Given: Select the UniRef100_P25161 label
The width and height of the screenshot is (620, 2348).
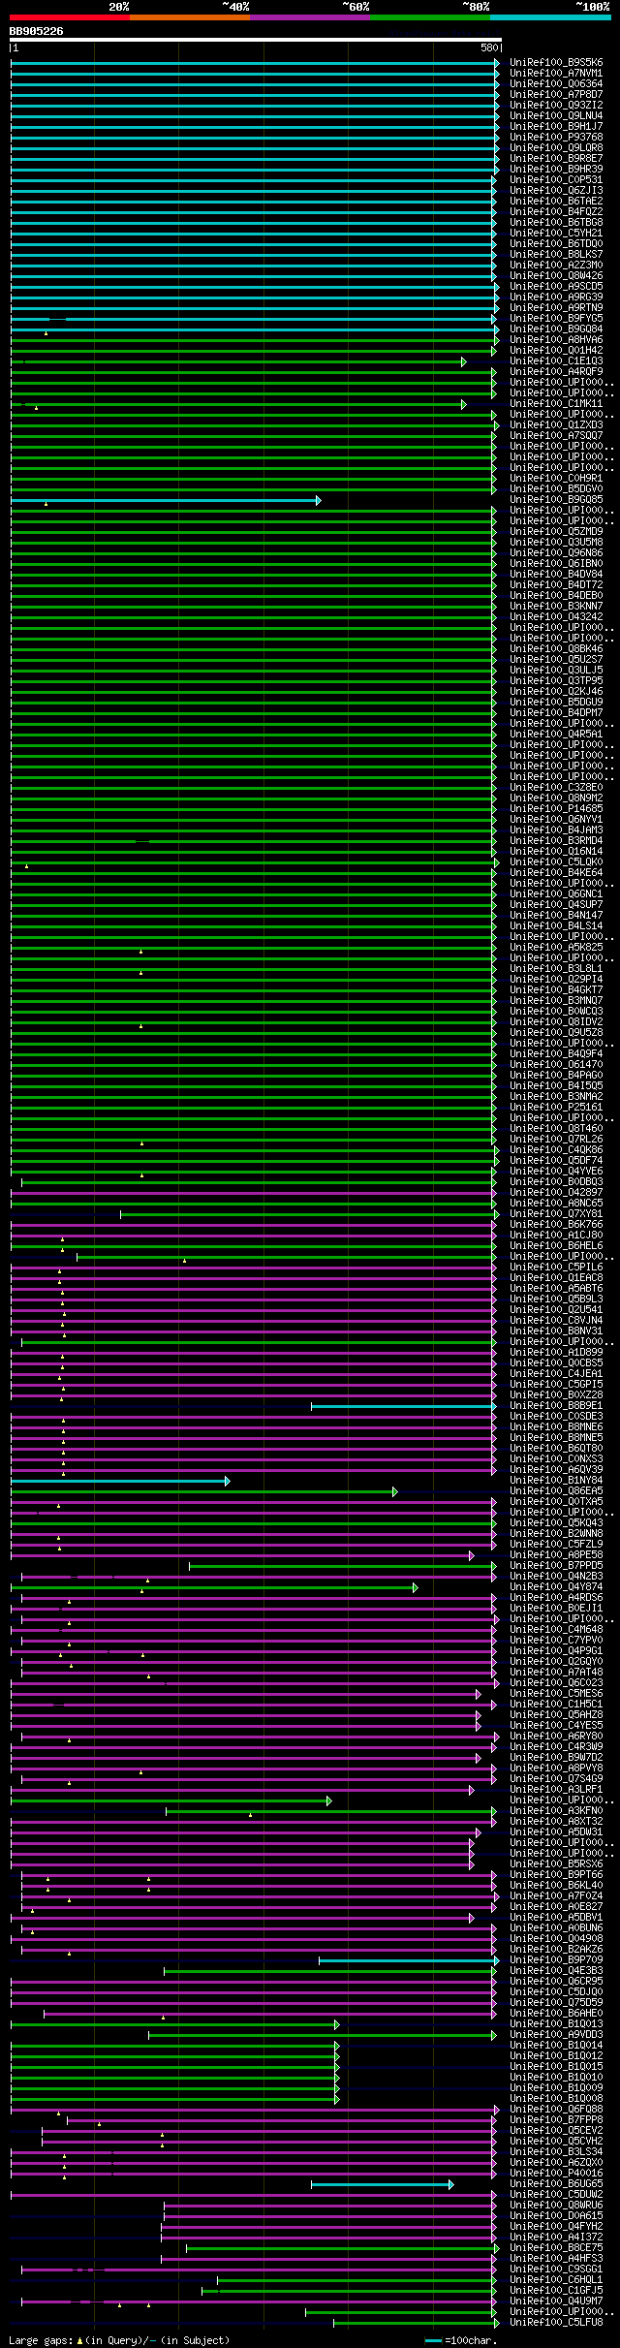Looking at the screenshot, I should tap(556, 1107).
